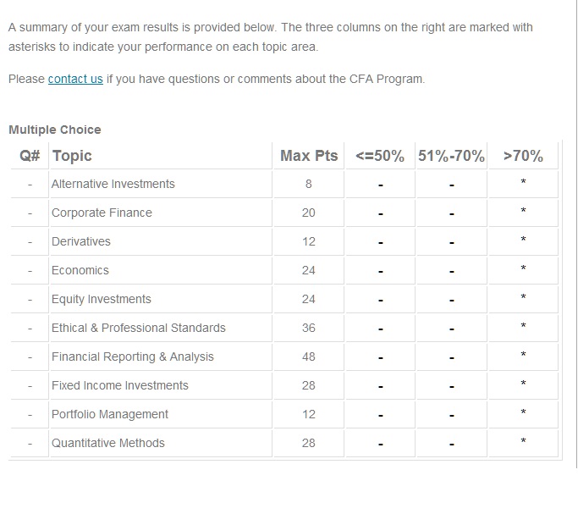The image size is (578, 514).
Task: Click the "Max Pts" column header
Action: [309, 156]
